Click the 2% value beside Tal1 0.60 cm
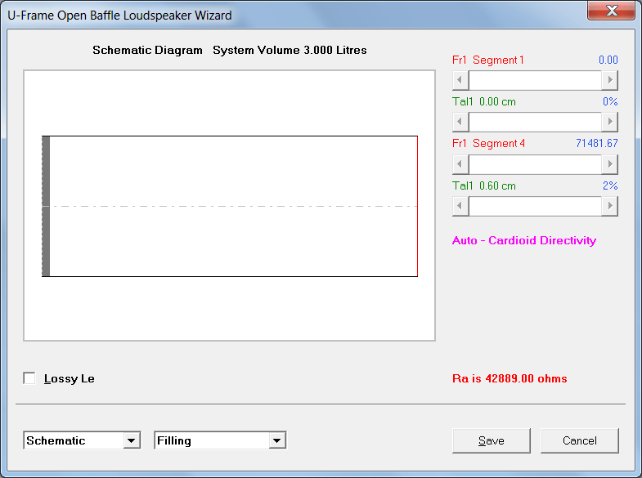The height and width of the screenshot is (478, 642). pyautogui.click(x=610, y=185)
